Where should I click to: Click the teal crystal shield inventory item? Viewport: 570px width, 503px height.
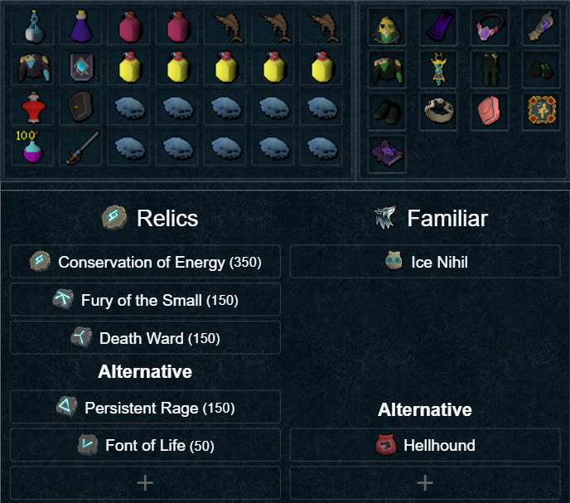80,67
